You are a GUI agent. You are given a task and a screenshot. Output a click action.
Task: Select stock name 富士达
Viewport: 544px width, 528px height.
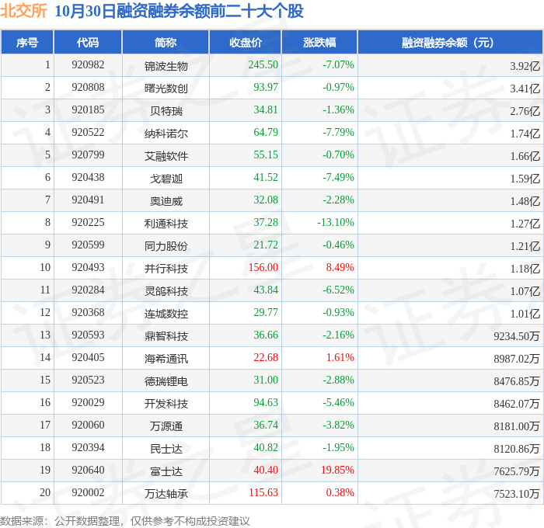(166, 471)
